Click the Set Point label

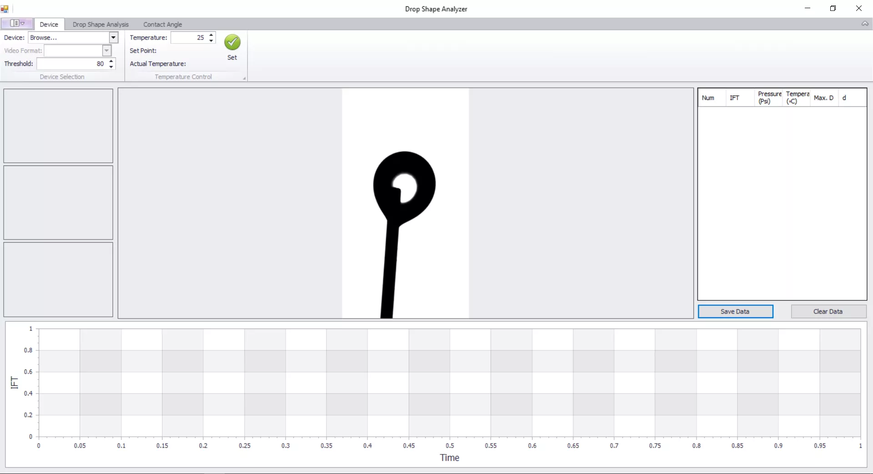143,50
